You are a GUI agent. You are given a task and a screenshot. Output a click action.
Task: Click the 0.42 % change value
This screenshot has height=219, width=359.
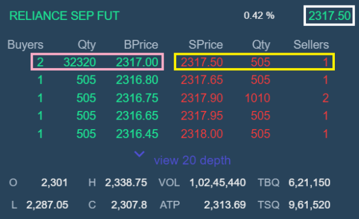point(259,16)
